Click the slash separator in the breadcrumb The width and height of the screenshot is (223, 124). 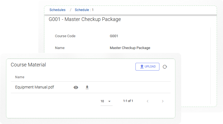pyautogui.click(x=70, y=10)
